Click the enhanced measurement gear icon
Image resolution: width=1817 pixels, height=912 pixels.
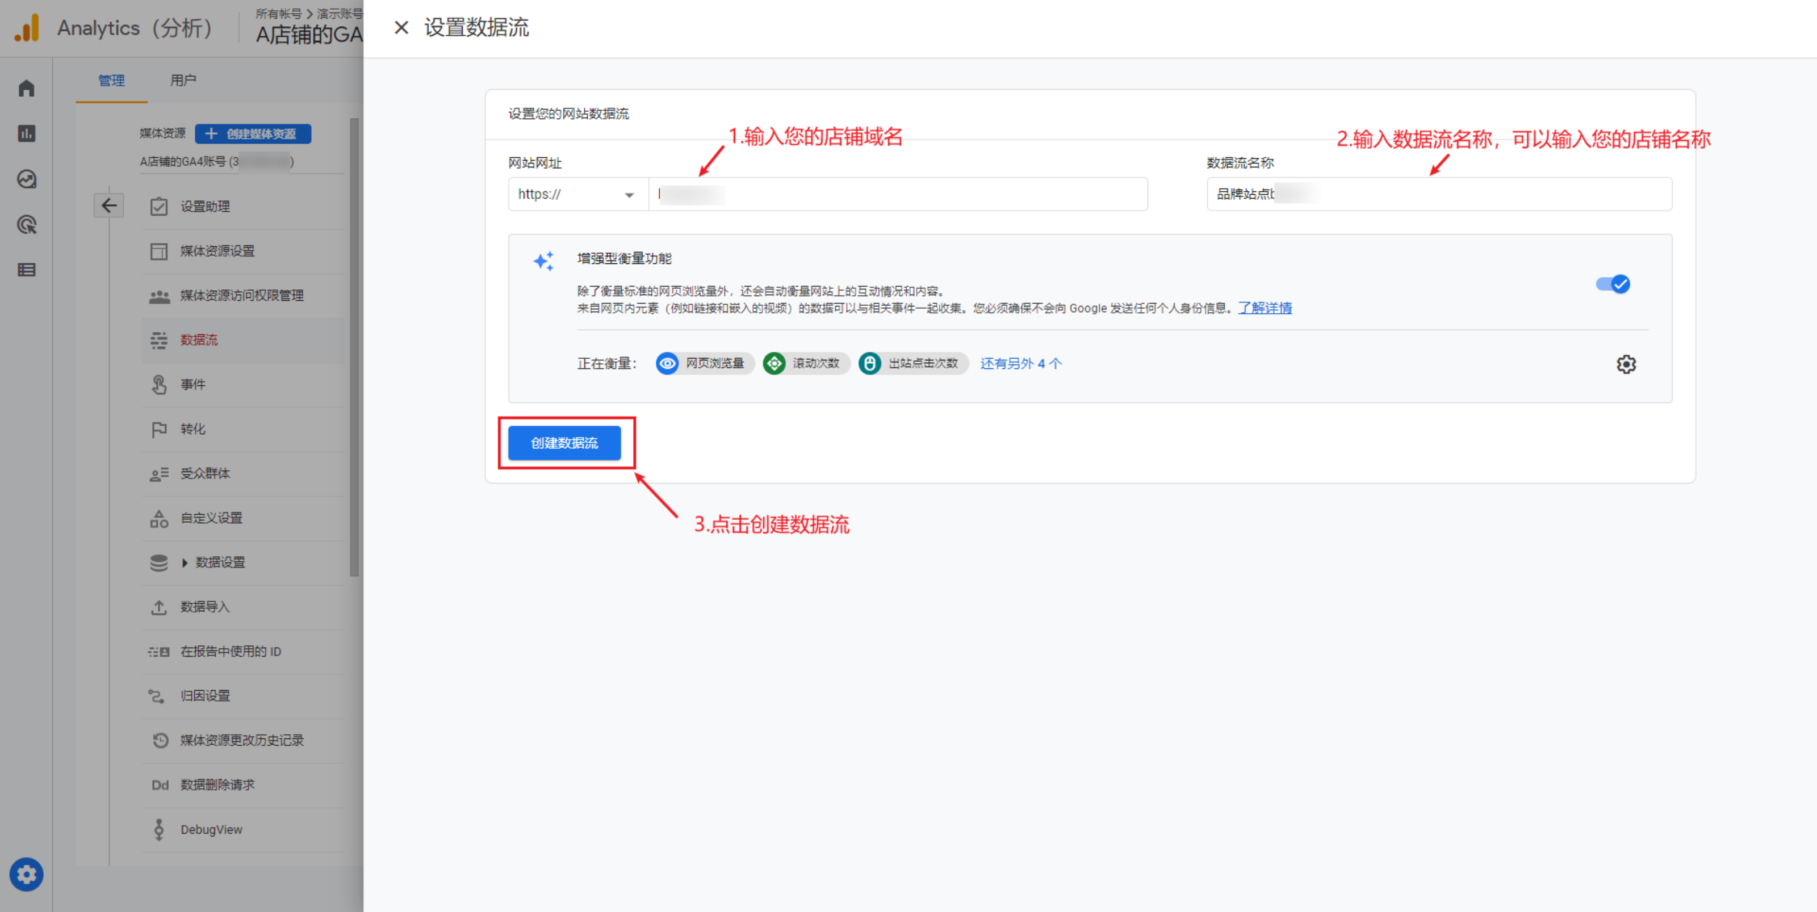tap(1626, 364)
